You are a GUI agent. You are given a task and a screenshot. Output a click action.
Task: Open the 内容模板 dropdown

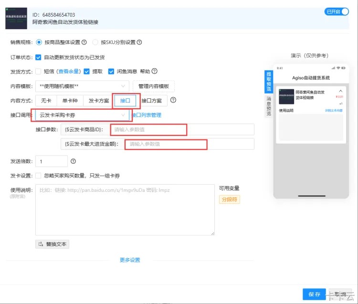click(x=82, y=86)
